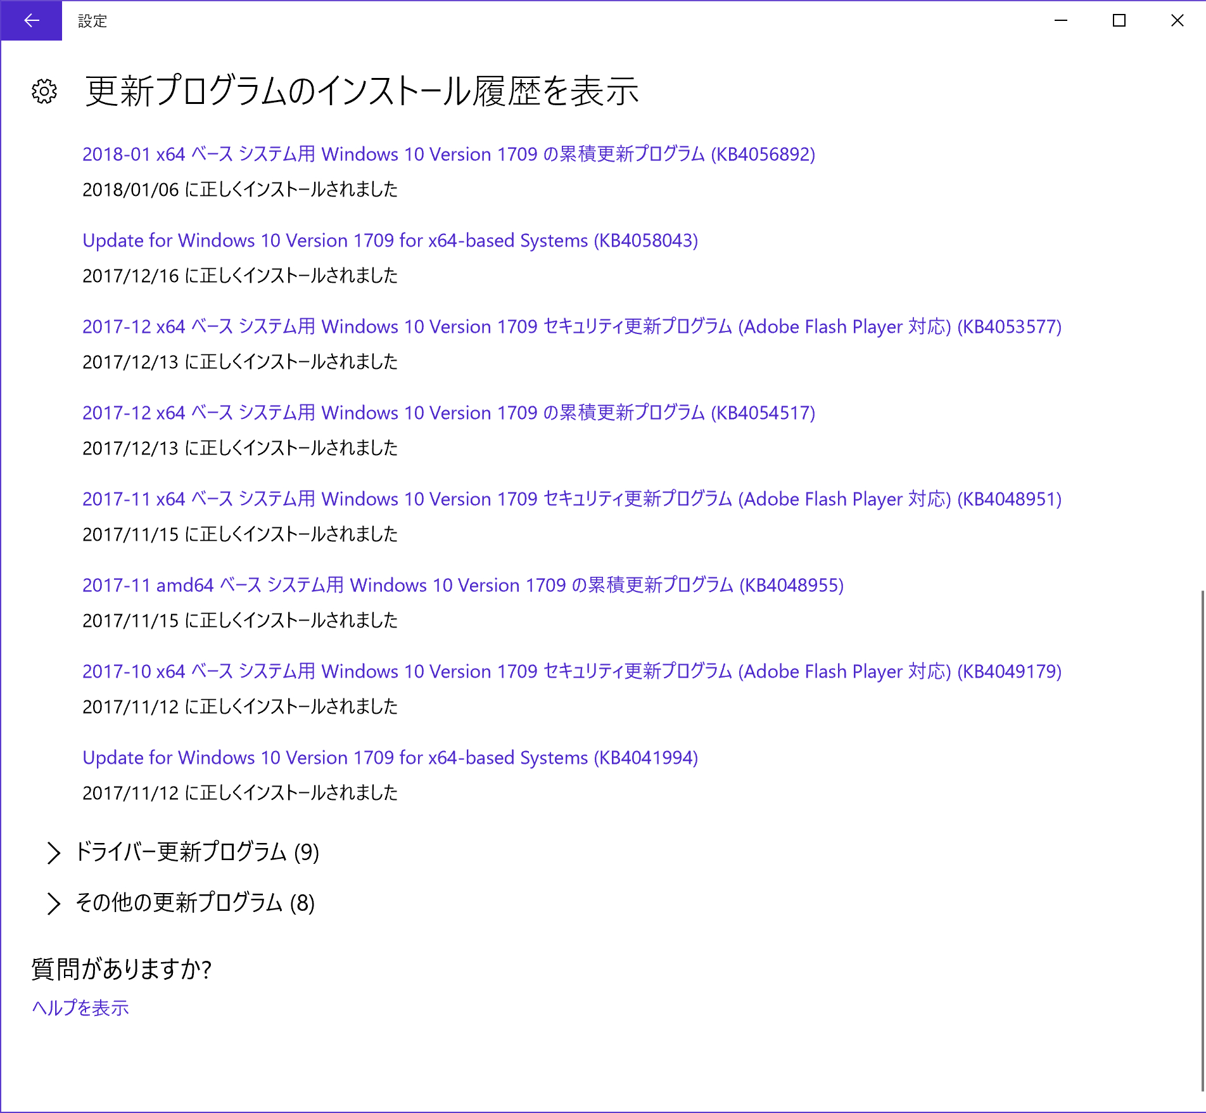Viewport: 1206px width, 1113px height.
Task: Select the 2017/11/15 status under KB4048951
Action: pyautogui.click(x=240, y=534)
